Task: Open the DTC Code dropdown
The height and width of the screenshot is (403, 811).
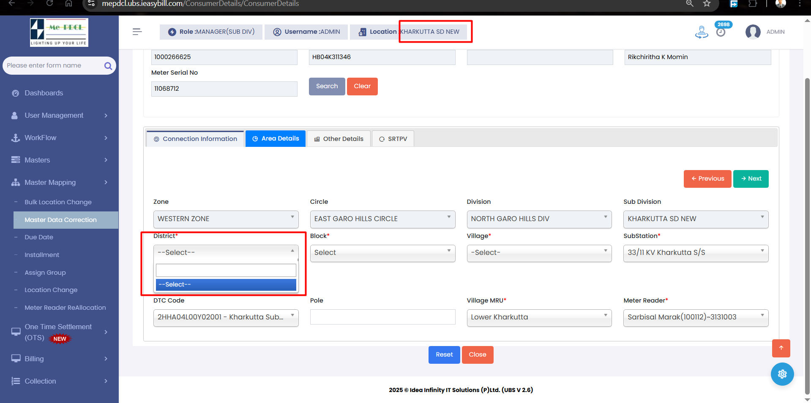Action: [x=226, y=318]
